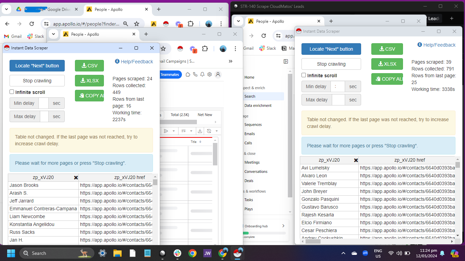
Task: Go back in Google Drive Chrome window
Action: 7,24
